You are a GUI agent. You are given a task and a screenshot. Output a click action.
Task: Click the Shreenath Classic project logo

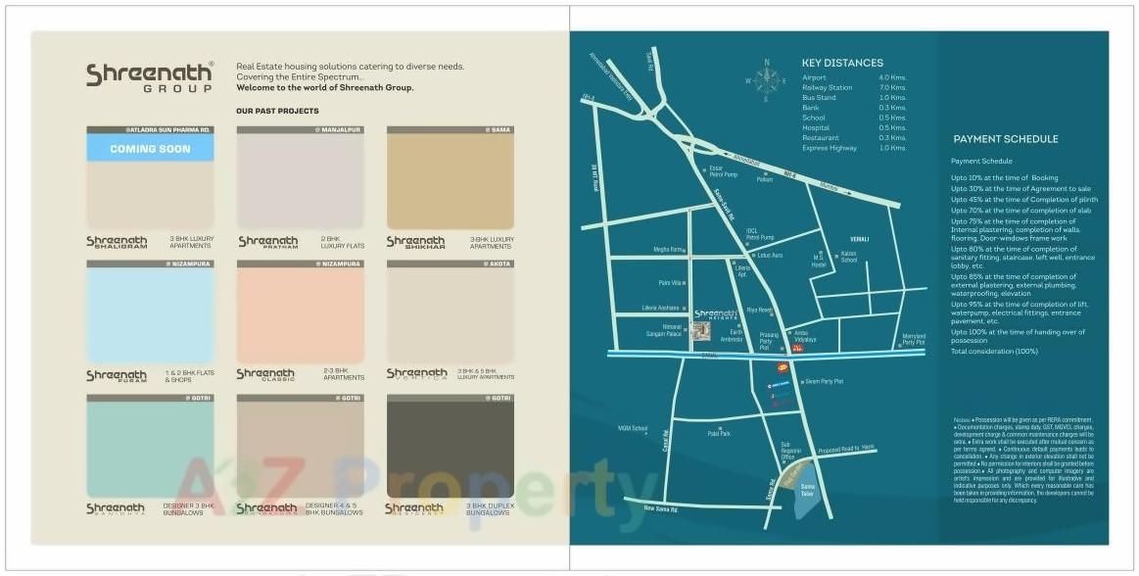click(265, 374)
